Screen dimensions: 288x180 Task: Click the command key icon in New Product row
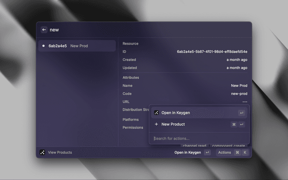point(234,124)
